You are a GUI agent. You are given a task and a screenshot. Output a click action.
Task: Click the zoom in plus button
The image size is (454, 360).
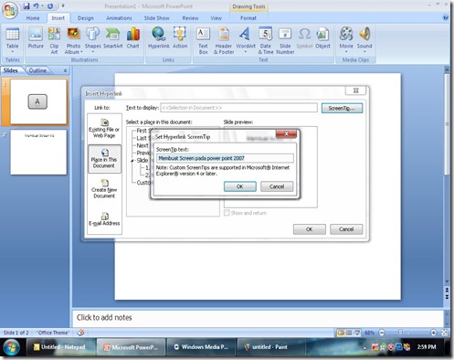[x=434, y=333]
